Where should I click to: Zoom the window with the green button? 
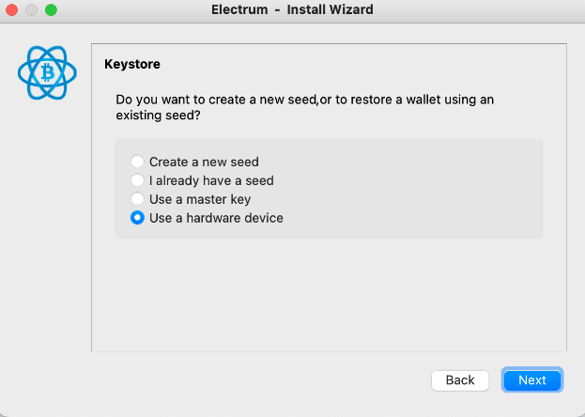coord(51,10)
